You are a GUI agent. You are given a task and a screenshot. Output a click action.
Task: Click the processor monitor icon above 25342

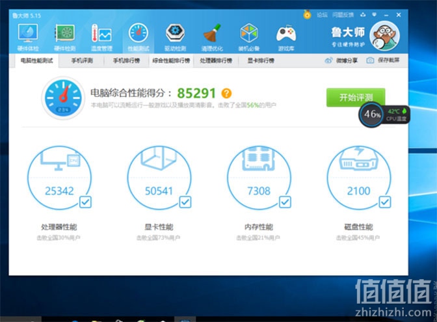(x=60, y=159)
